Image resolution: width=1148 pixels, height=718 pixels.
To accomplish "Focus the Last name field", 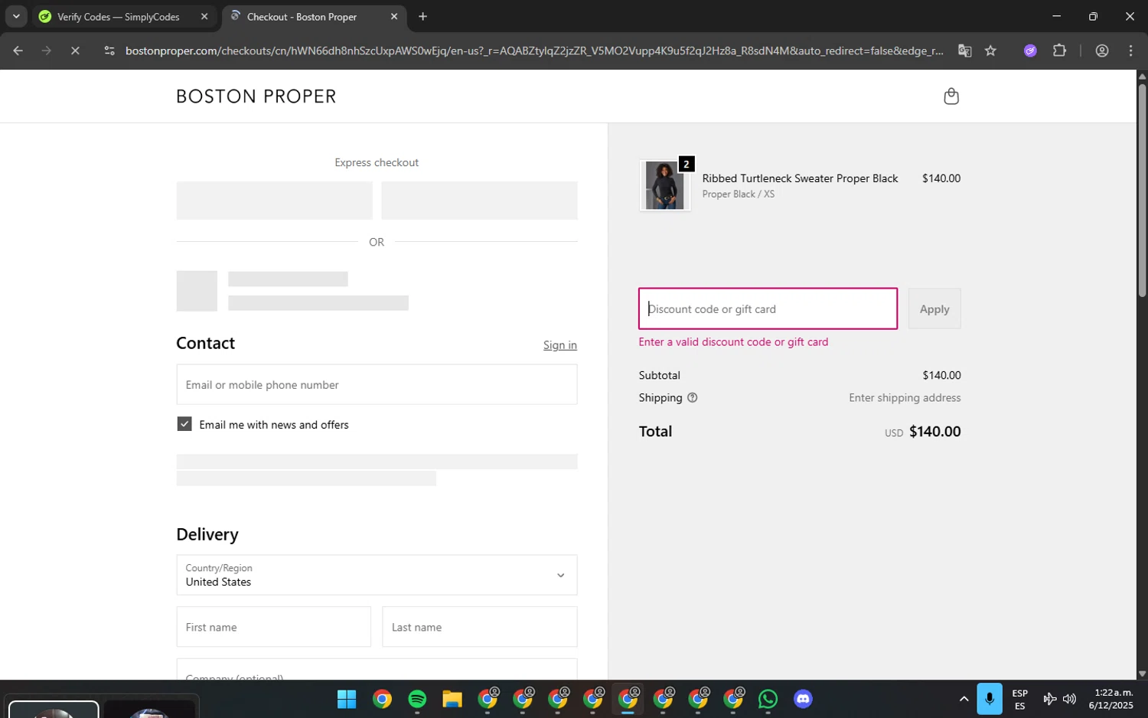I will 480,627.
